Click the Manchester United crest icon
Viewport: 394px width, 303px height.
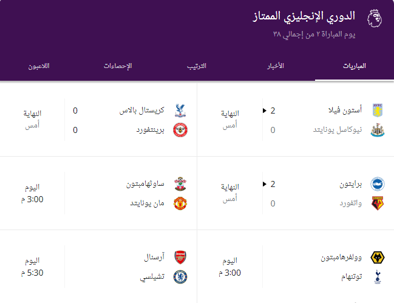coord(180,203)
